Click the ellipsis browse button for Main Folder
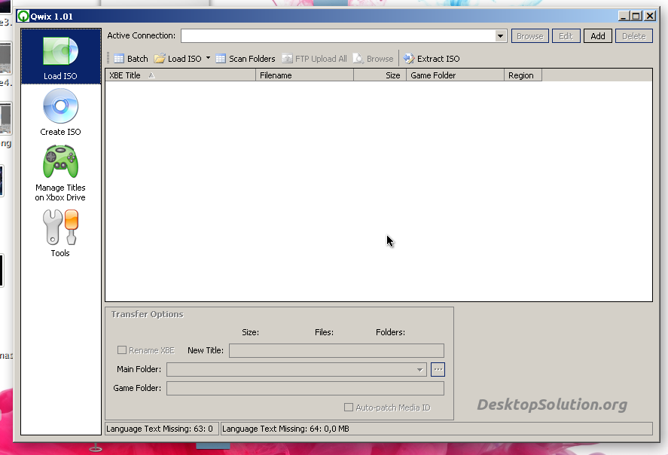 click(438, 369)
